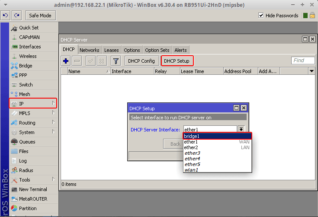The width and height of the screenshot is (318, 217).
Task: Expand the IP submenu
Action: tap(53, 103)
